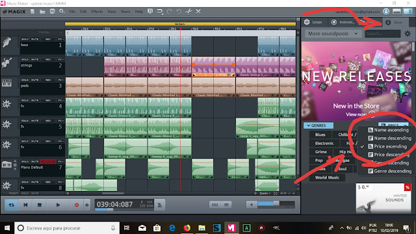The width and height of the screenshot is (416, 234).
Task: Solo the bass track
Action: pos(25,39)
